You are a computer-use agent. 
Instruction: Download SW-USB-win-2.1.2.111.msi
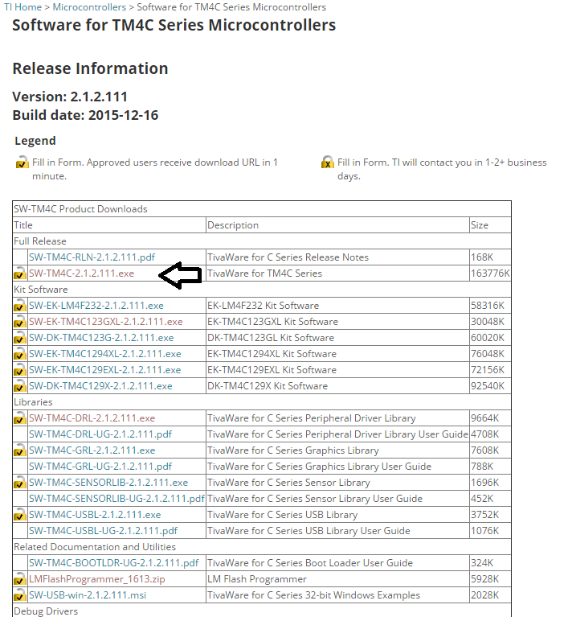(x=88, y=595)
